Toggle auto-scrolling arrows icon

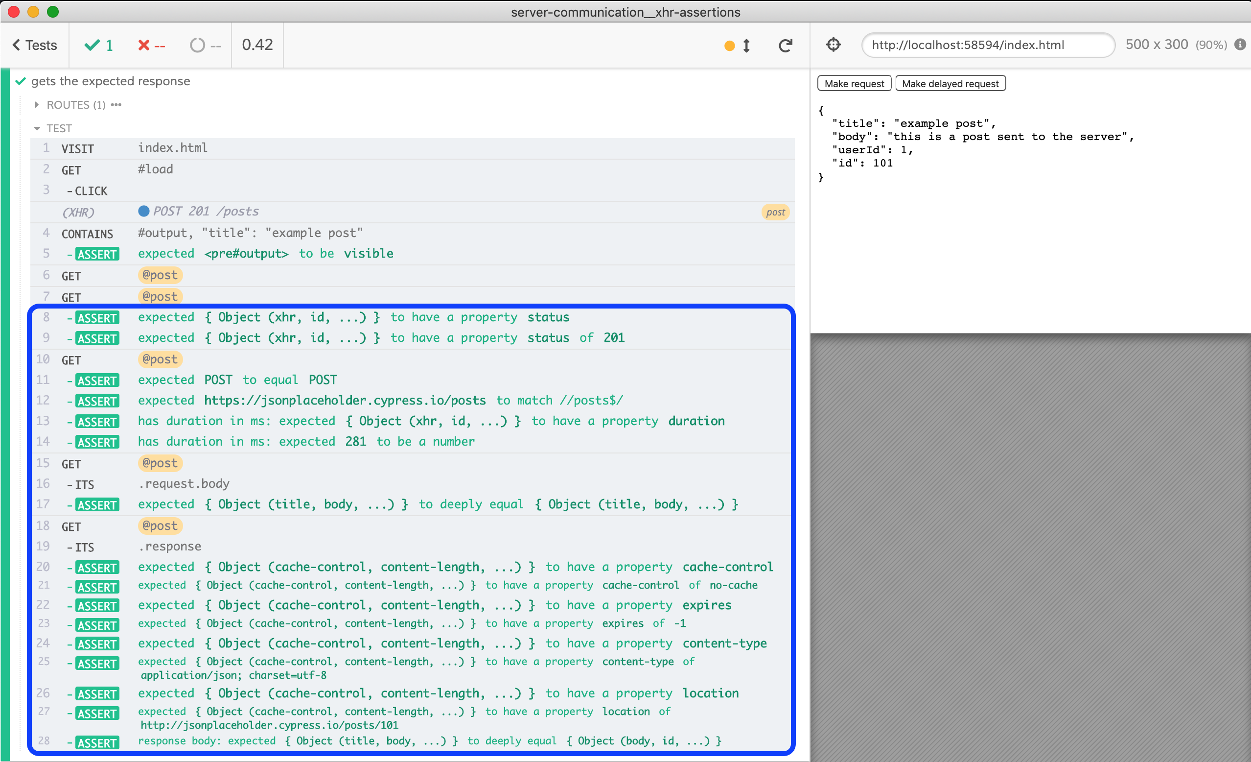click(x=746, y=46)
